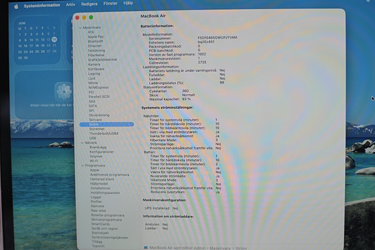Open the Fönster menu
The image size is (375, 250).
110,3
